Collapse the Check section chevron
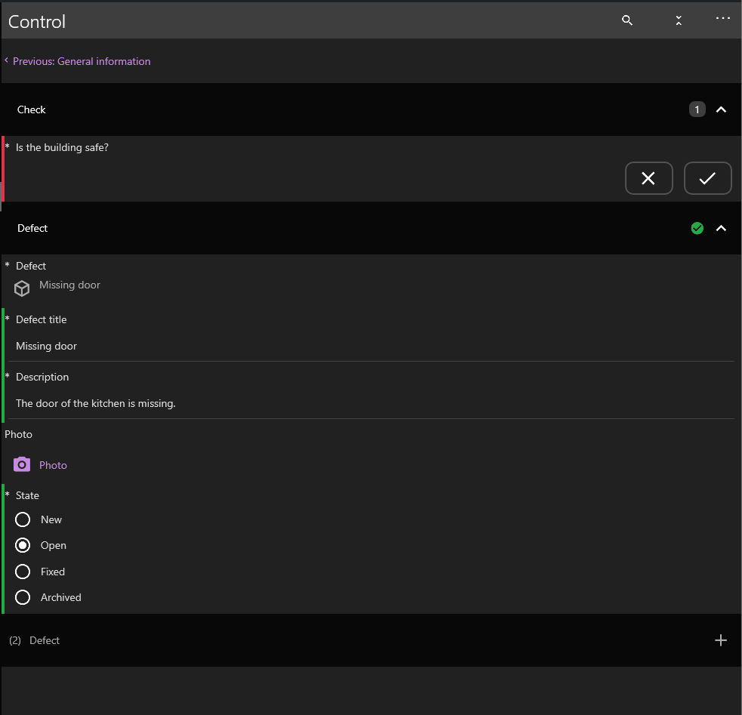This screenshot has height=715, width=742. click(721, 109)
